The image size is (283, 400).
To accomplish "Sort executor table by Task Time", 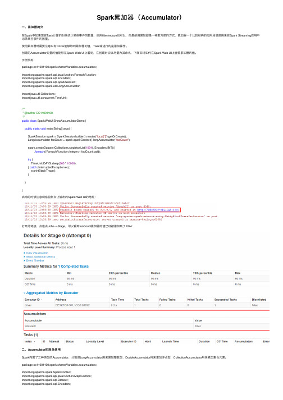I will (117, 300).
